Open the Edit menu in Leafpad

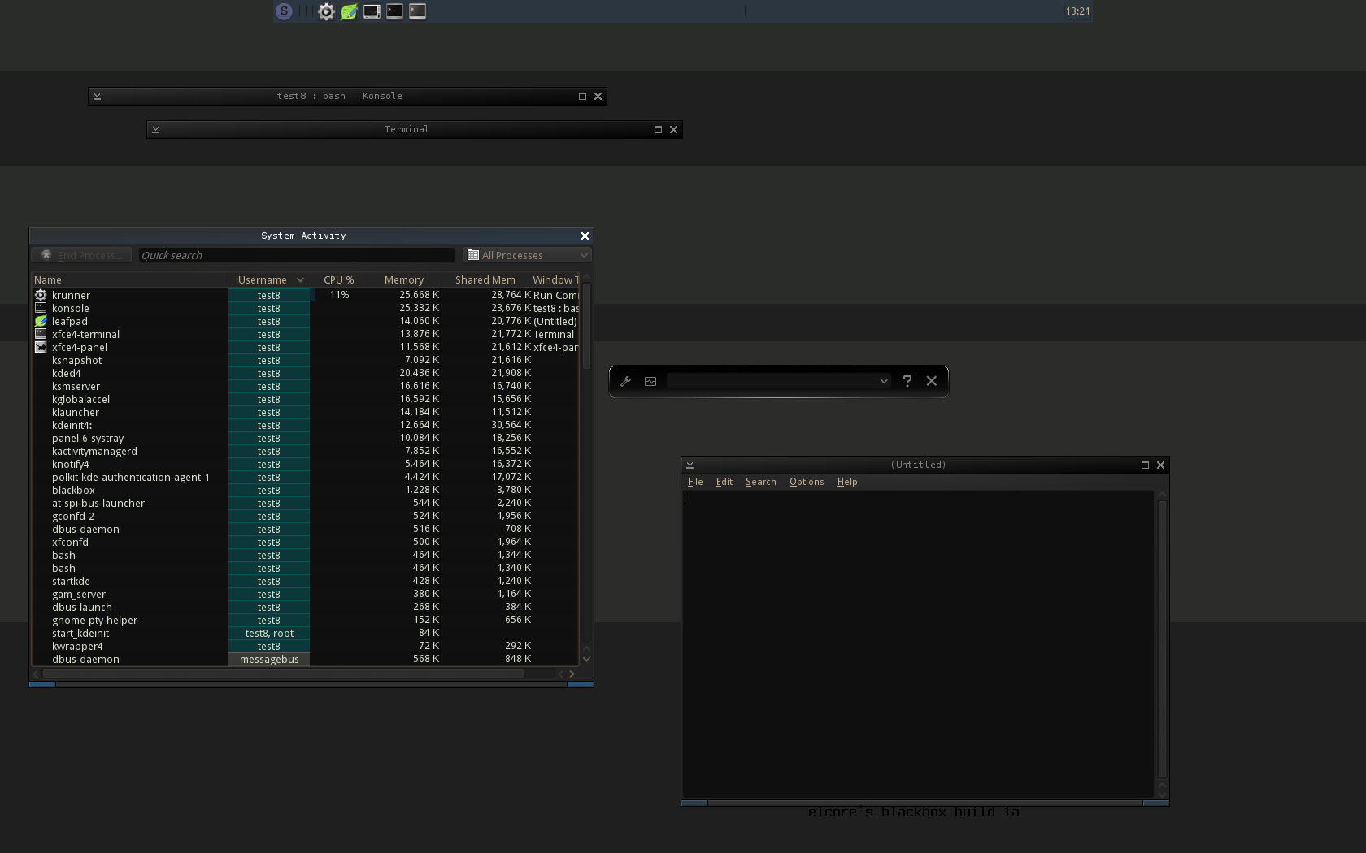724,482
